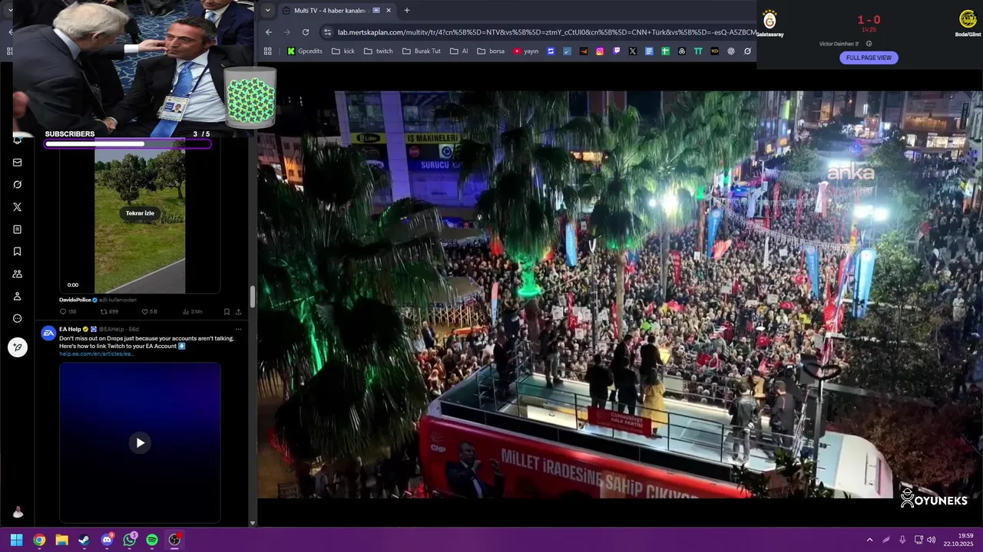
Task: Click the Bodø/Glimt team logo
Action: (x=968, y=20)
